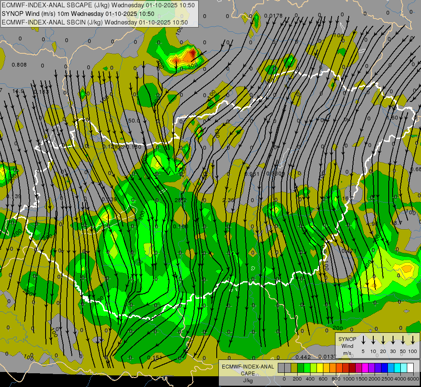This screenshot has width=421, height=387.
Task: Click the 28.2 value label on map
Action: click(x=181, y=200)
